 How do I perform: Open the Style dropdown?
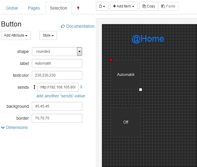[48, 35]
